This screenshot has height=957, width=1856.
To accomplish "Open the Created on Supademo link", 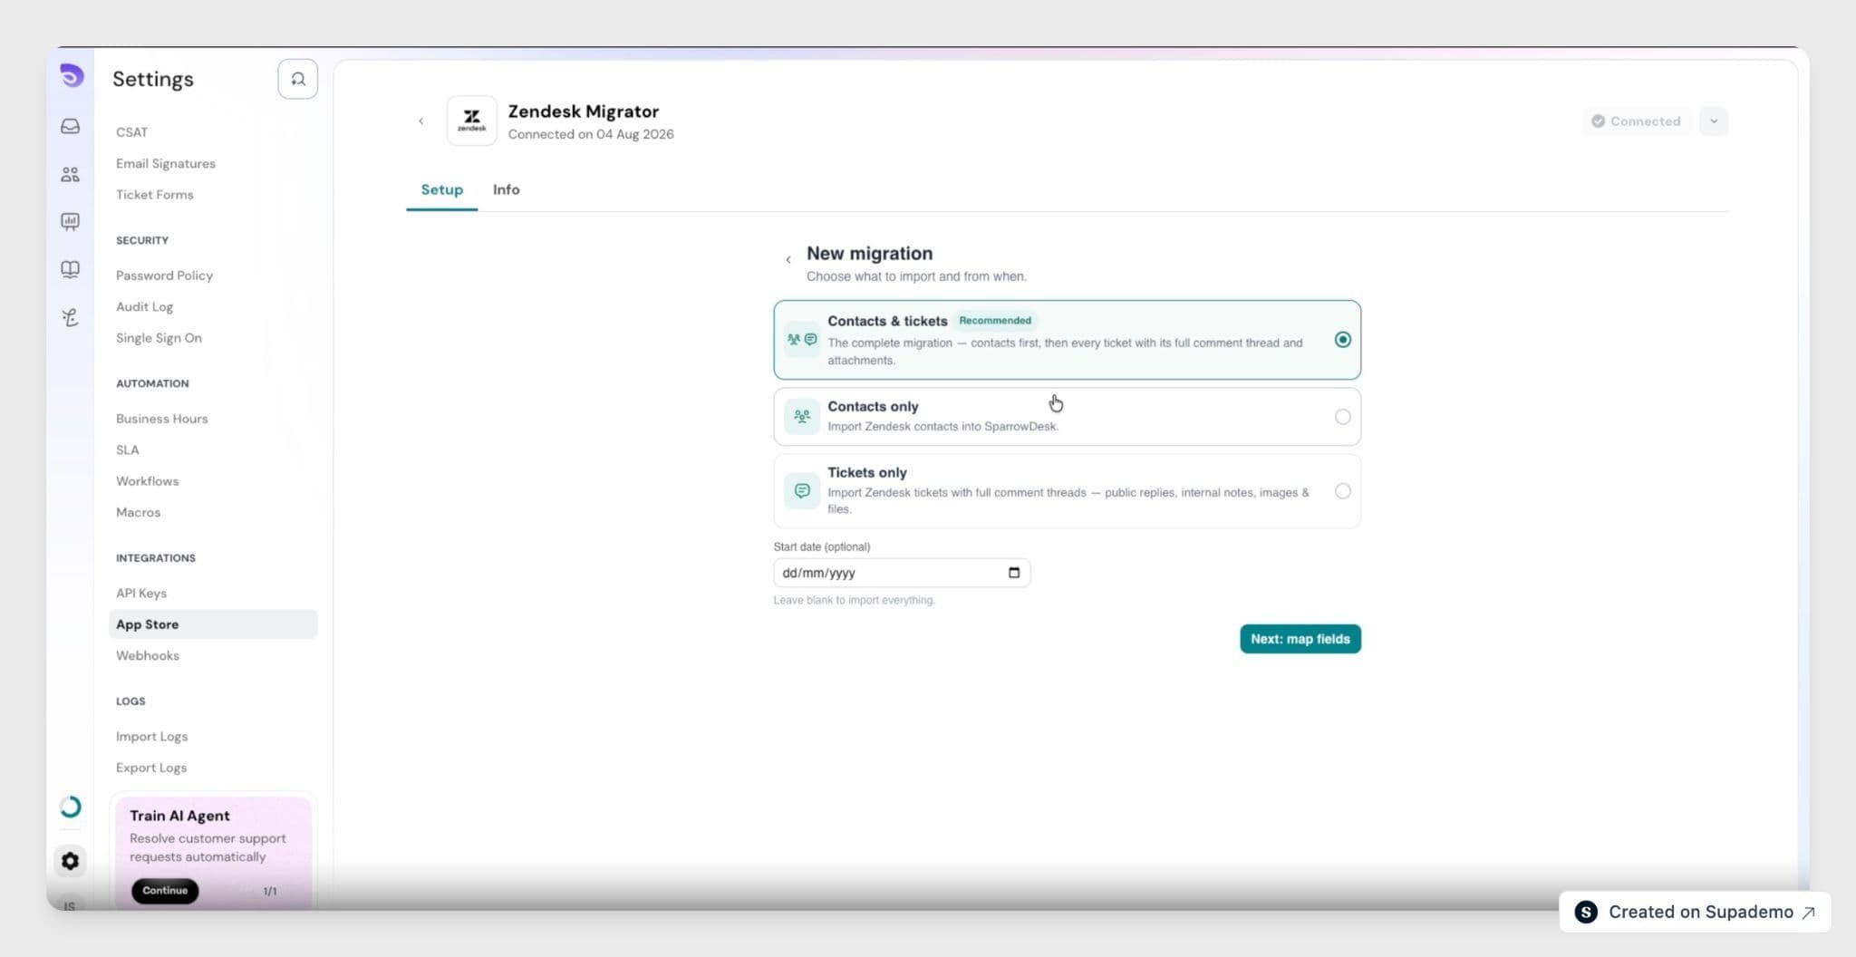I will (1695, 912).
